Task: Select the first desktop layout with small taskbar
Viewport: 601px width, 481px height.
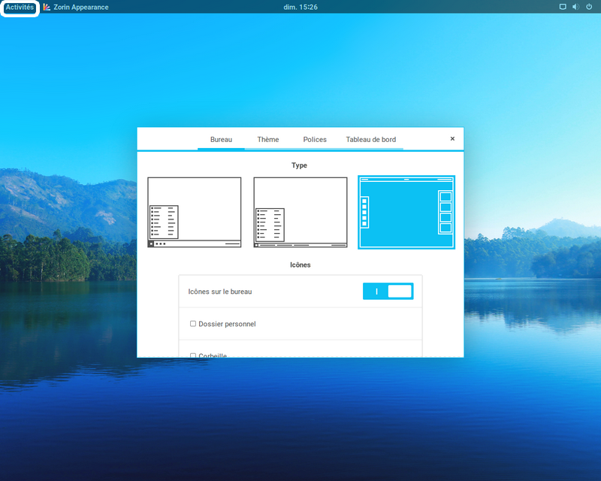Action: click(194, 212)
